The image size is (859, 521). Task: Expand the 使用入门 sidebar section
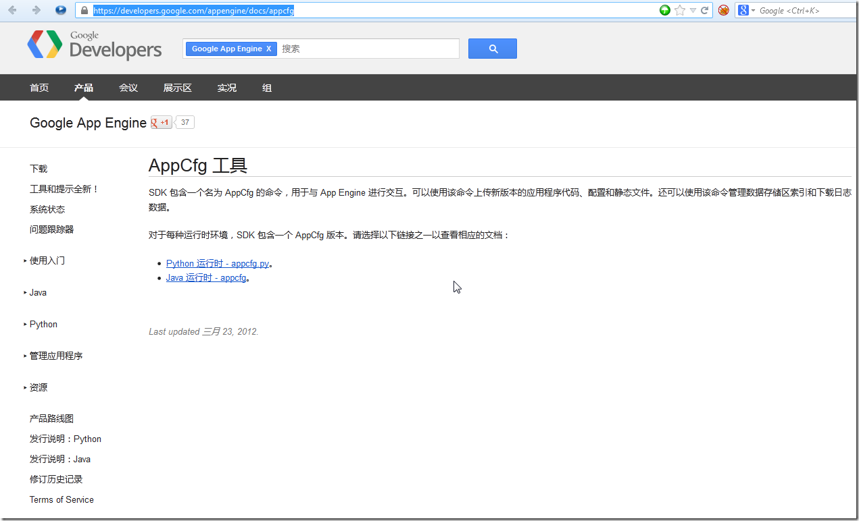point(44,260)
